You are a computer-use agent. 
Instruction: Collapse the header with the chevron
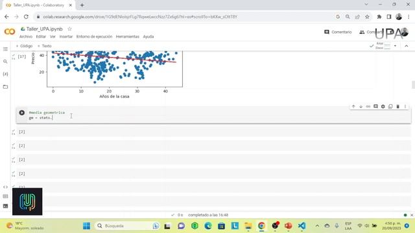pos(407,46)
